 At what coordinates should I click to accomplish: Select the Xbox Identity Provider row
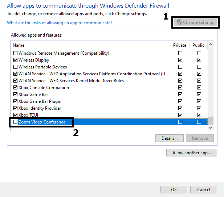pyautogui.click(x=40, y=108)
